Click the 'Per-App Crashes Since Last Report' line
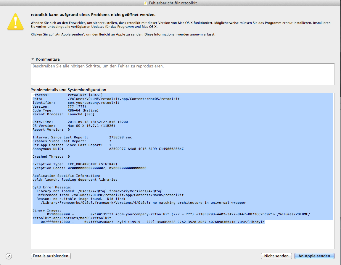This screenshot has height=265, width=341. (x=72, y=145)
